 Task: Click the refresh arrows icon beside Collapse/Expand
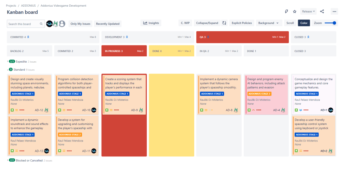(x=224, y=23)
